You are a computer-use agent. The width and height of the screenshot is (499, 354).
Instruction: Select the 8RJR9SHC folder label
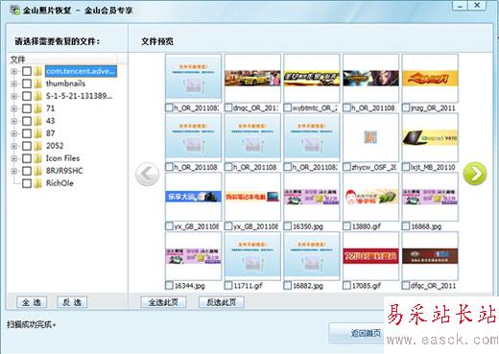[x=64, y=171]
